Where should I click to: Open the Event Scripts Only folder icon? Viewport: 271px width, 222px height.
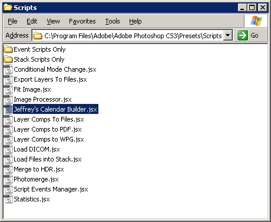click(x=8, y=49)
